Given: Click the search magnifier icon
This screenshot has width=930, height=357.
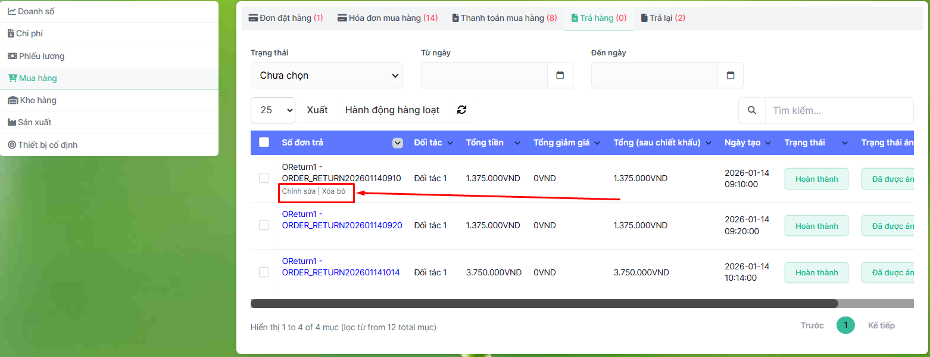Looking at the screenshot, I should point(752,110).
